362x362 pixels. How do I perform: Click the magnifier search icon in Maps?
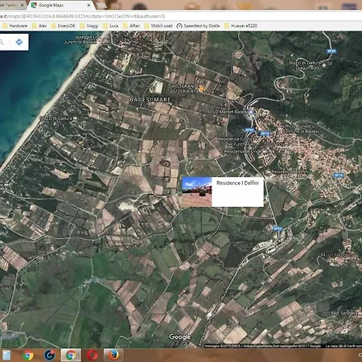2,42
